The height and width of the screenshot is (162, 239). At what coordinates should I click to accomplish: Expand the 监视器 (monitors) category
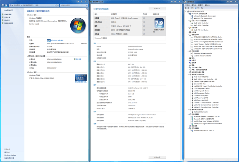click(188, 63)
